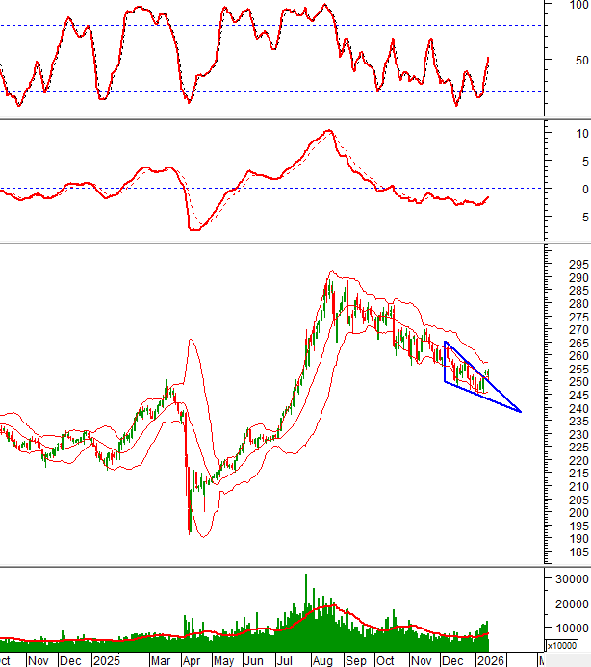591x667 pixels.
Task: Click the x10000 volume scale label
Action: coord(561,645)
